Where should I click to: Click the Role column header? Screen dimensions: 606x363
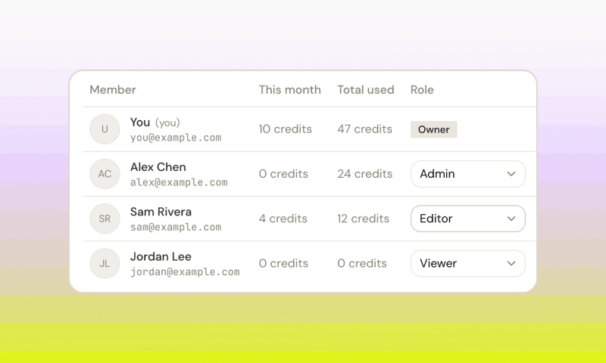tap(422, 90)
